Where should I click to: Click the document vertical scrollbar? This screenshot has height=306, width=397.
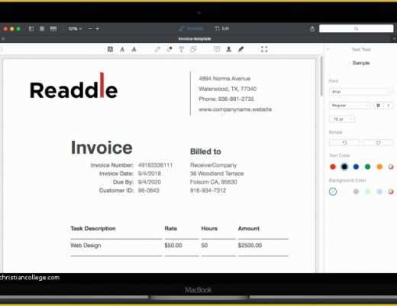tap(321, 76)
